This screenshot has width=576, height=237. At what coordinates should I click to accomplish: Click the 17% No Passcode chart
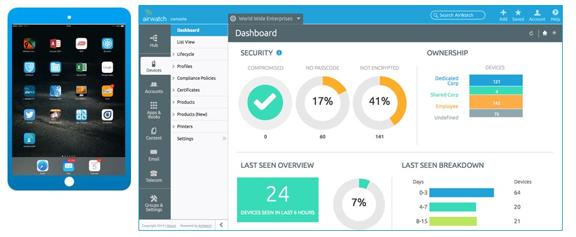click(322, 102)
